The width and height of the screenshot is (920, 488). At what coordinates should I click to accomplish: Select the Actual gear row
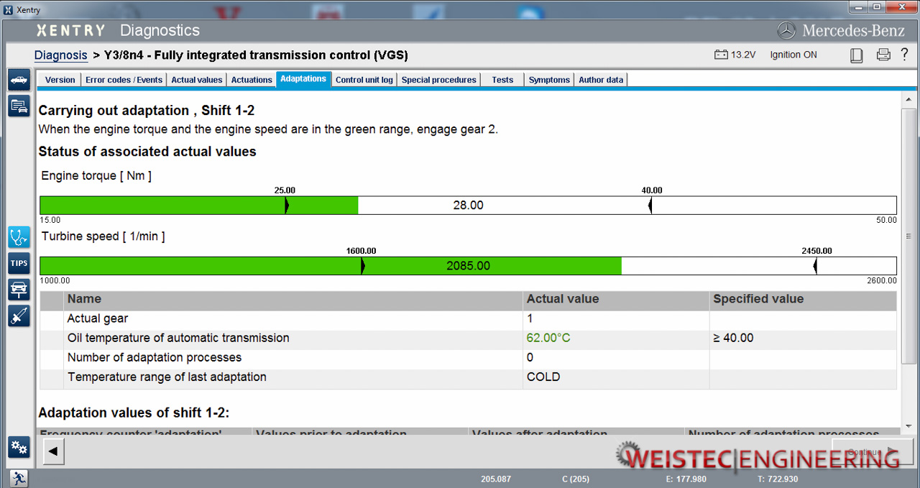(x=468, y=319)
